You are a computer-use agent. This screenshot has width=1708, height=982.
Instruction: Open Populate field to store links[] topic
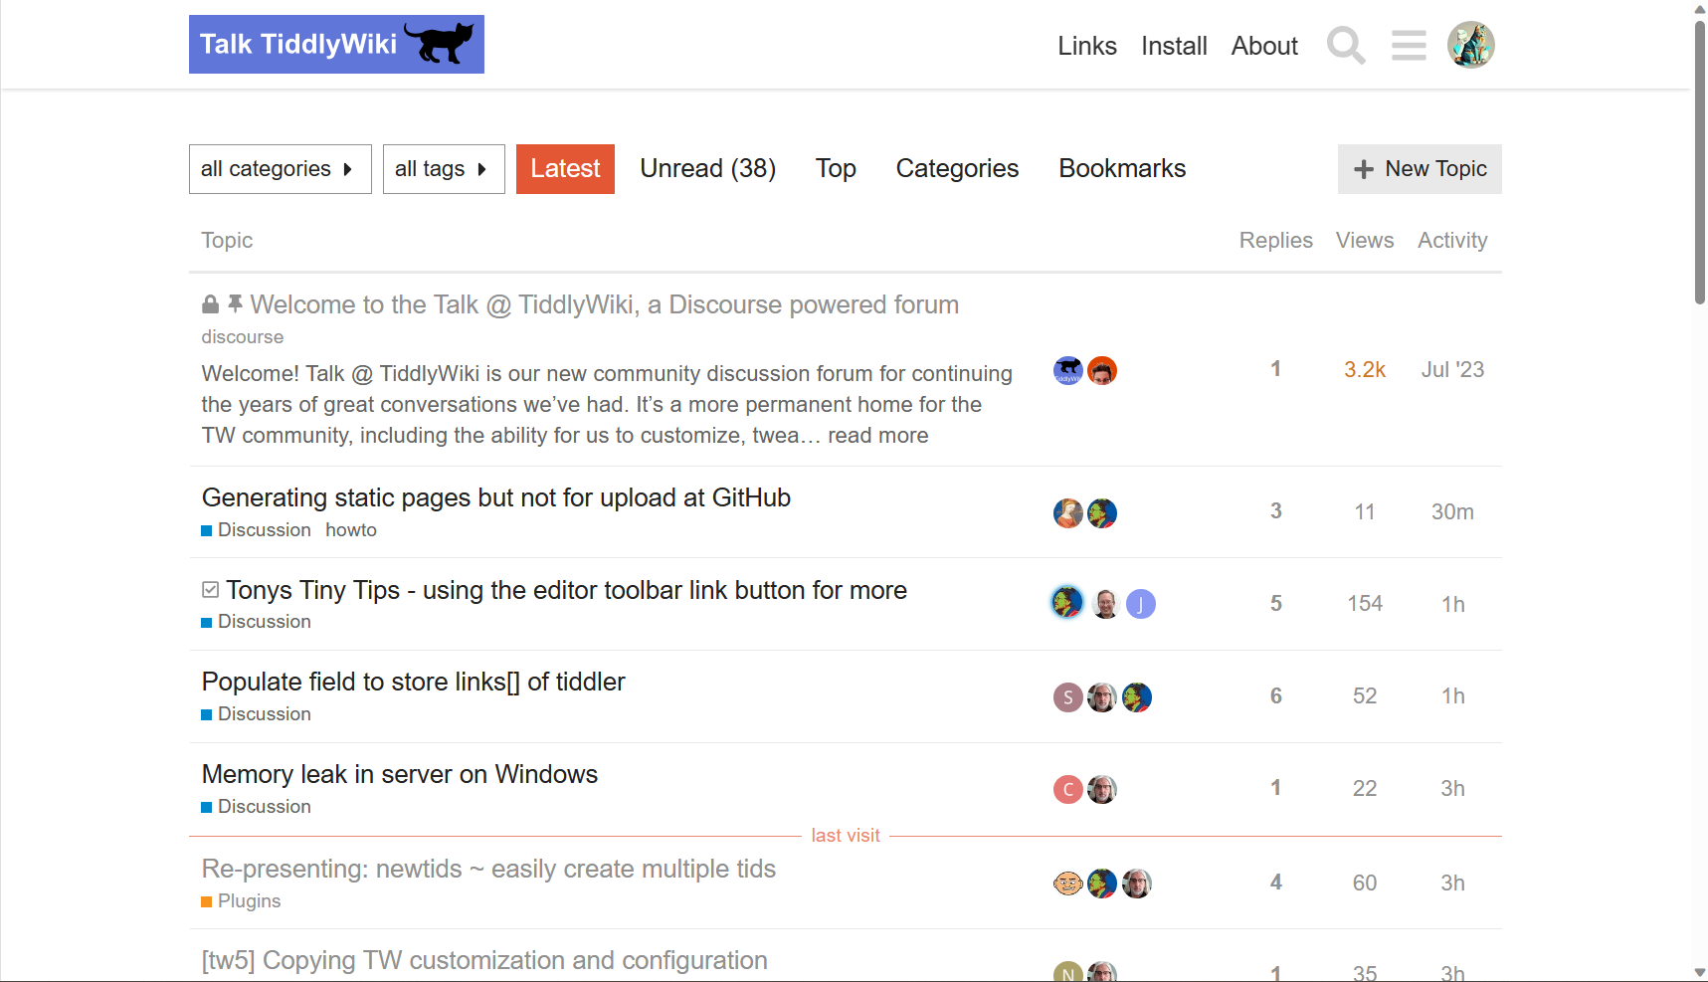tap(414, 682)
